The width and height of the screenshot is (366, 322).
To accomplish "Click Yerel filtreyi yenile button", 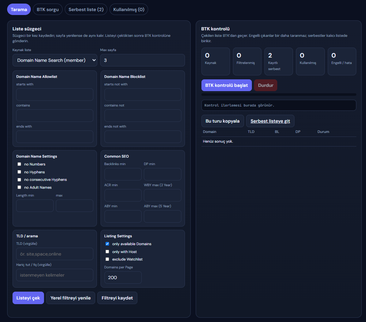I will click(70, 298).
